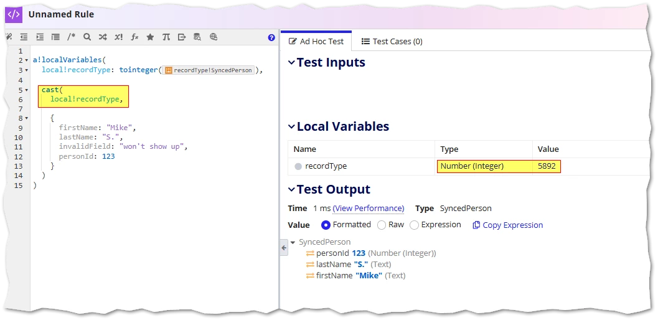The width and height of the screenshot is (658, 320).
Task: Fold code at line 2 arrow
Action: [x=27, y=60]
